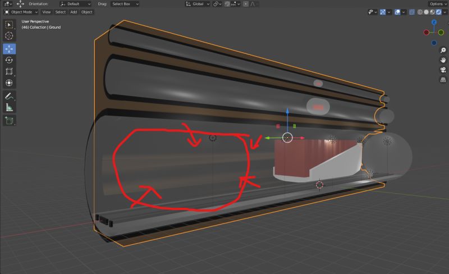449x274 pixels.
Task: Activate the Scale tool
Action: (x=9, y=71)
